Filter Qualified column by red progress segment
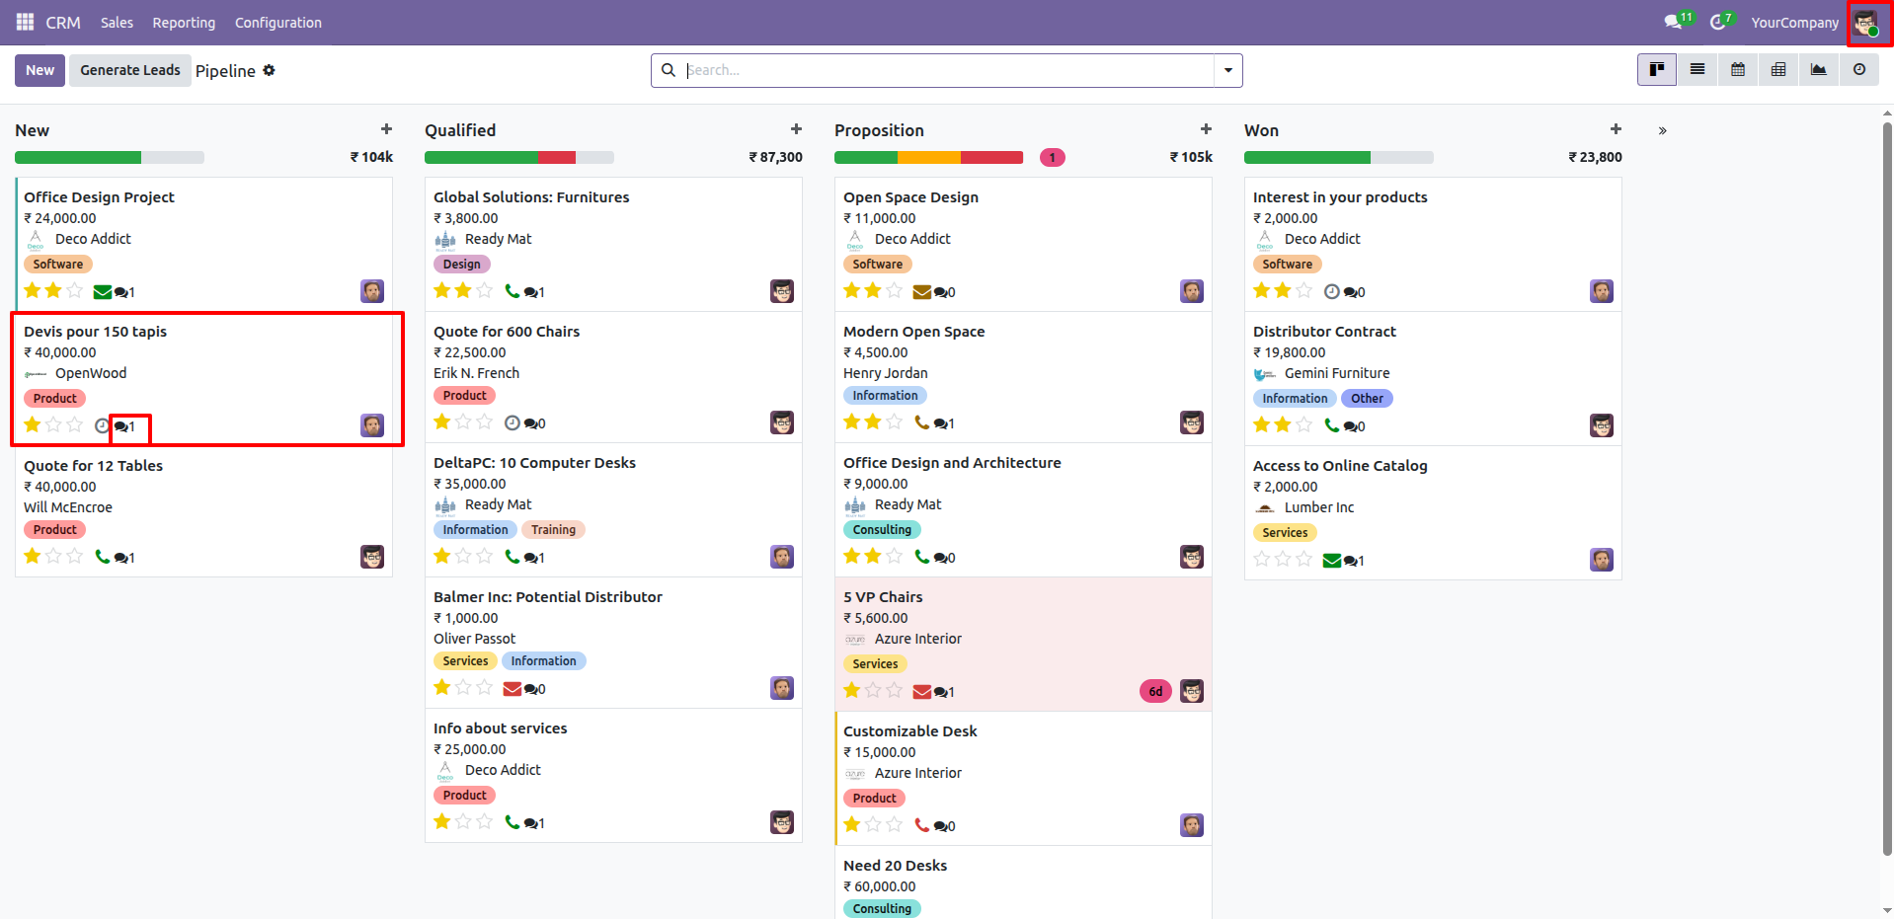The height and width of the screenshot is (919, 1894). [557, 157]
